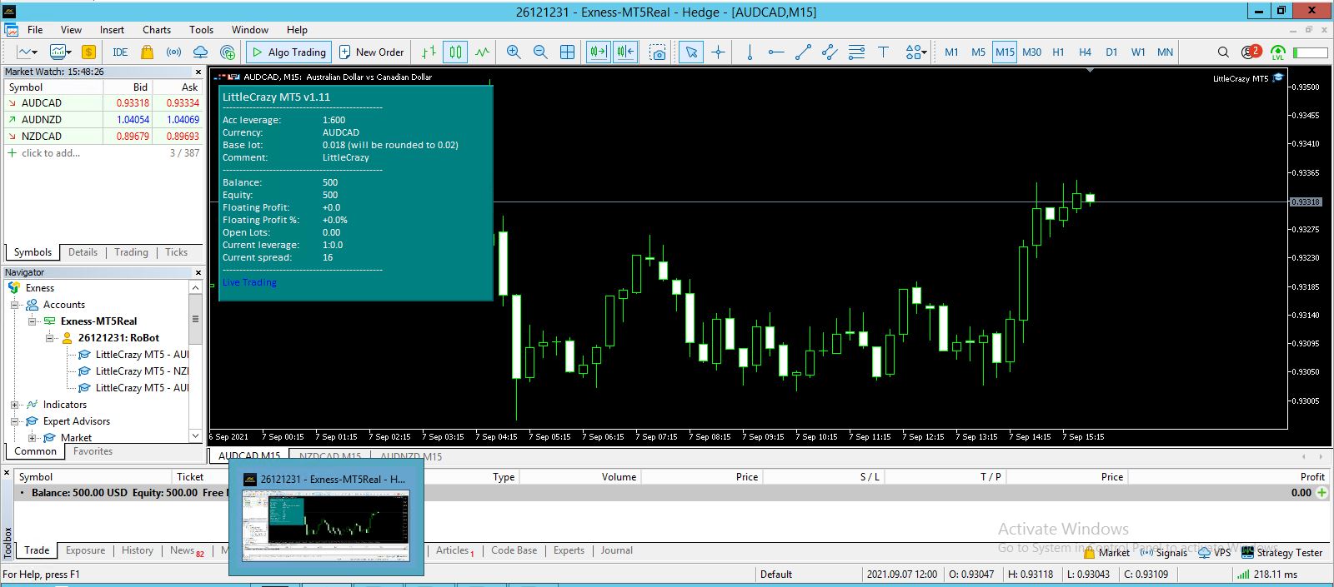Click the Live Trading link in LittleCrazy panel
Viewport: 1334px width, 587px height.
tap(249, 282)
